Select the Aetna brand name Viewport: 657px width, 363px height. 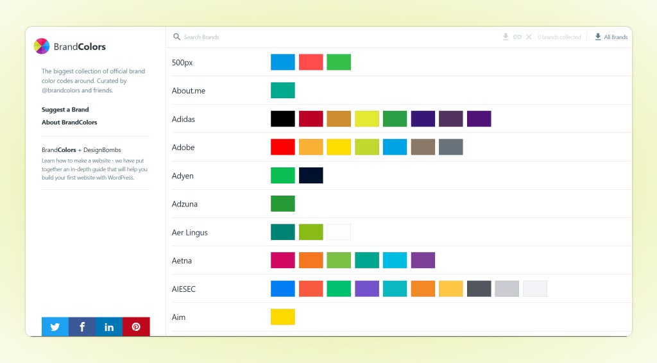(182, 260)
